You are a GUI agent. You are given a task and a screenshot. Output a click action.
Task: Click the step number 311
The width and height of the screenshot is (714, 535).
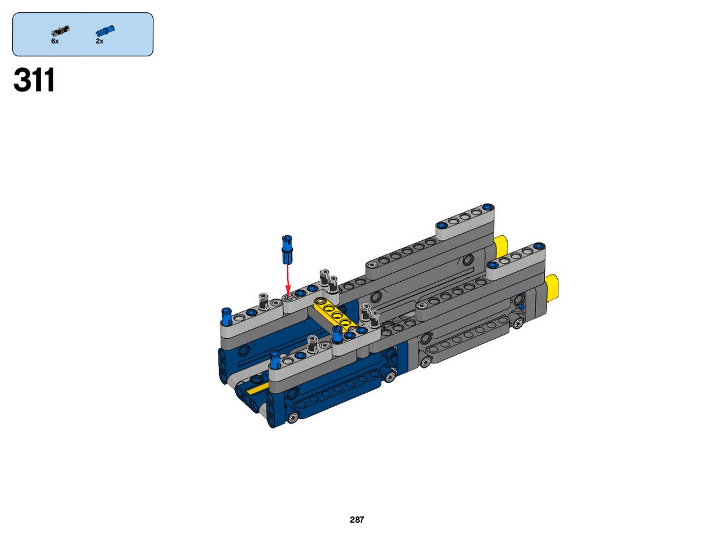(34, 80)
